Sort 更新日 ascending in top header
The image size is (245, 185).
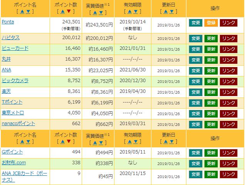click(166, 12)
